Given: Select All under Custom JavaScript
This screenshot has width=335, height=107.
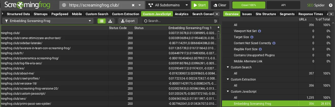Looking at the screenshot, I should click(276, 98).
